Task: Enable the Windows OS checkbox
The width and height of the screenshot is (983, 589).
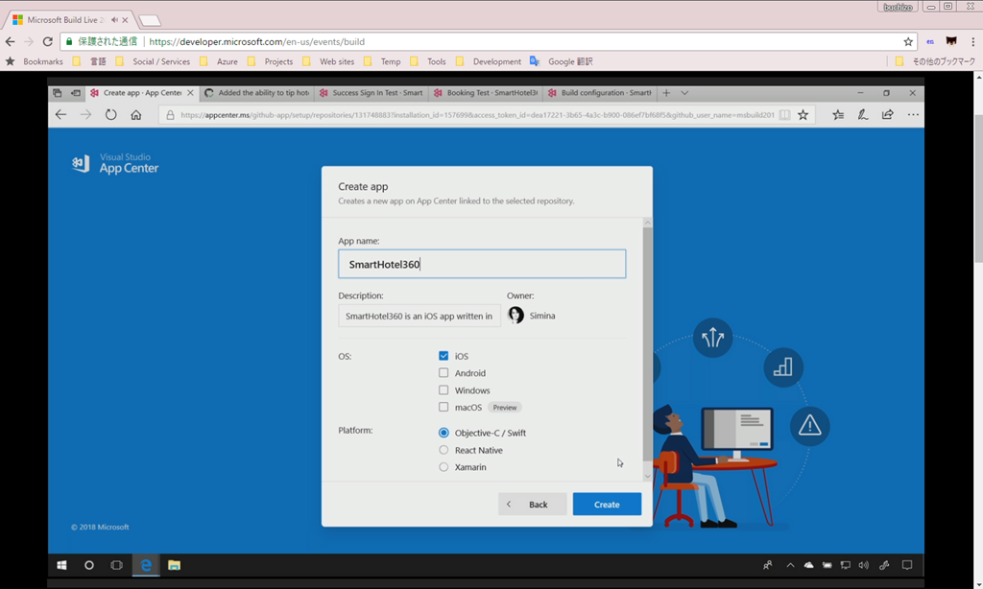Action: pyautogui.click(x=444, y=390)
